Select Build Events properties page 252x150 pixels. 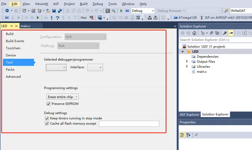click(15, 41)
